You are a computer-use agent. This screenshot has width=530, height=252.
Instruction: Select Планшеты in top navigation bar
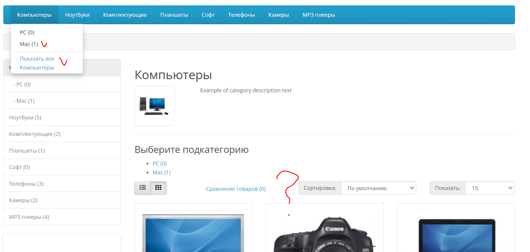[x=174, y=15]
